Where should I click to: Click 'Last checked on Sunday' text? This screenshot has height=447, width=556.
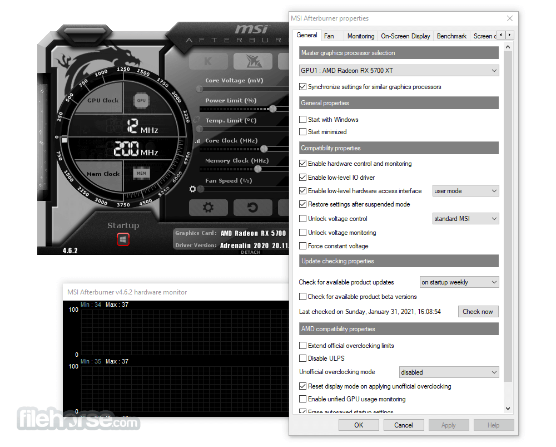point(370,311)
